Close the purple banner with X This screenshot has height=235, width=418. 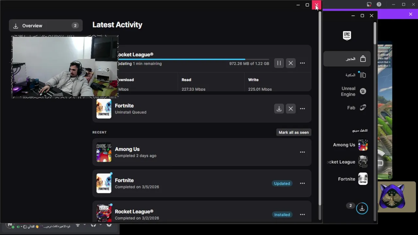(x=410, y=14)
